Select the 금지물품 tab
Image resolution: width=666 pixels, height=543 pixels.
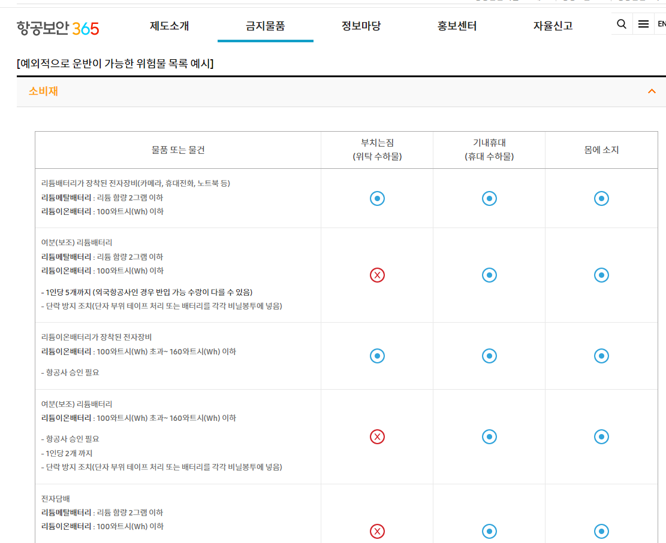[266, 26]
